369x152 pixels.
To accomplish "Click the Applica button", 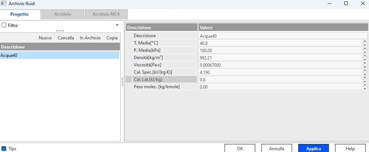I will click(x=313, y=148).
